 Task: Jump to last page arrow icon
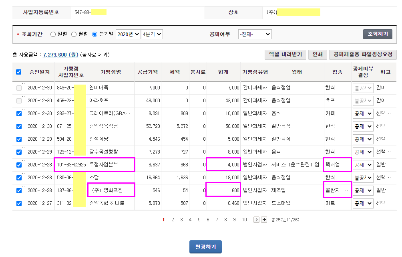[x=264, y=220]
